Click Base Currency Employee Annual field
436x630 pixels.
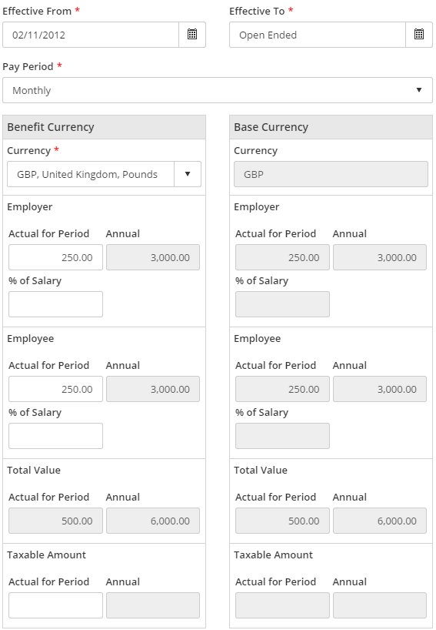pyautogui.click(x=380, y=389)
